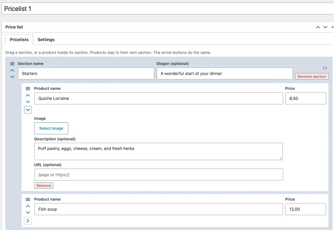Image resolution: width=334 pixels, height=230 pixels.
Task: Click the 12,00 price field
Action: (x=305, y=209)
